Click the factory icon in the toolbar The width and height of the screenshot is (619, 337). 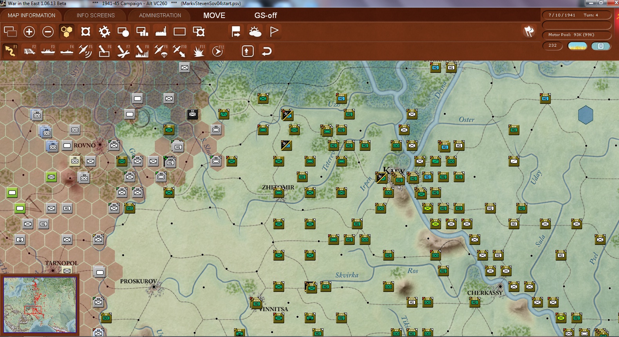tap(161, 31)
